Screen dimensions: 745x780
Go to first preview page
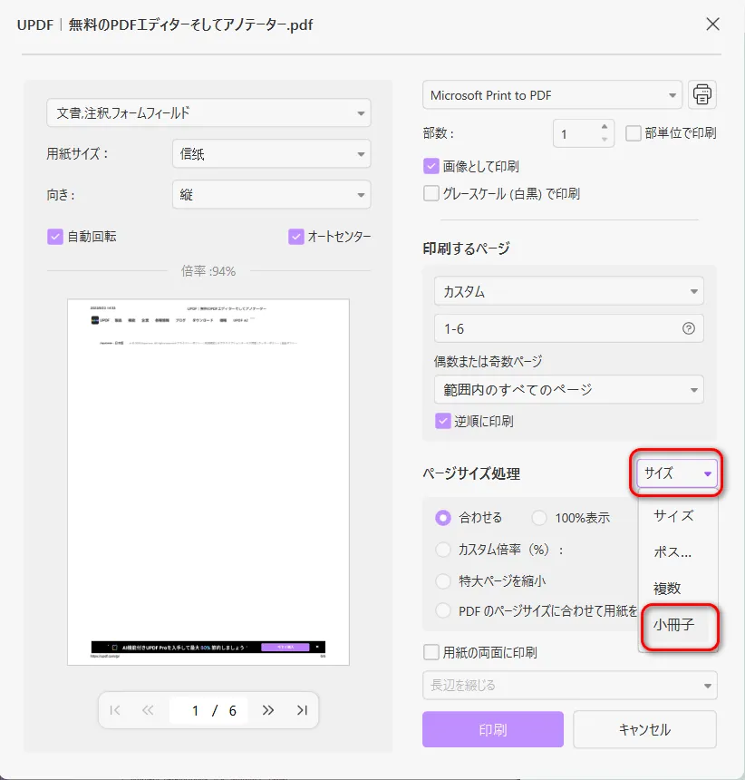115,710
